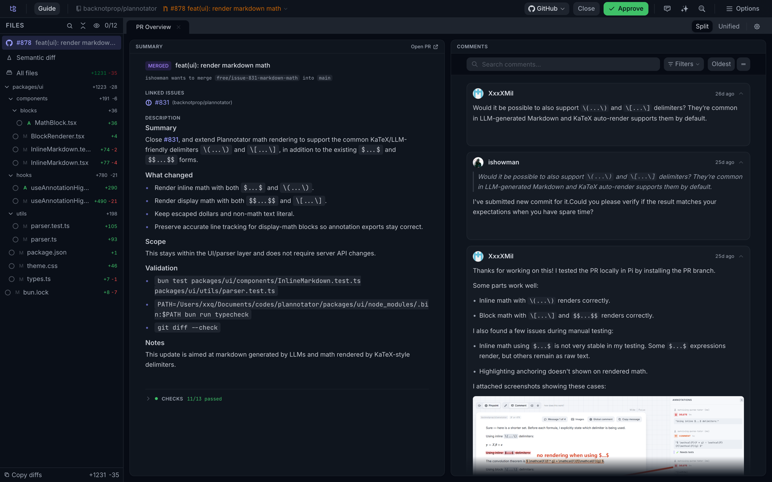Screen dimensions: 772x482
Task: Mark theme.css as viewed
Action: pyautogui.click(x=12, y=266)
